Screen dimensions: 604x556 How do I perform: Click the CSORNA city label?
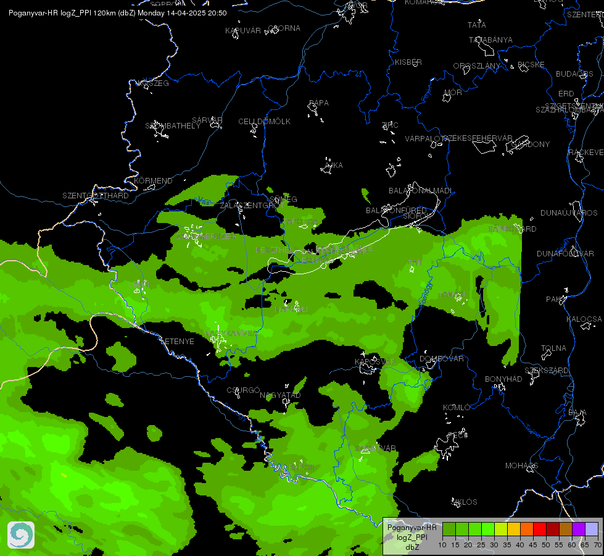tap(284, 28)
